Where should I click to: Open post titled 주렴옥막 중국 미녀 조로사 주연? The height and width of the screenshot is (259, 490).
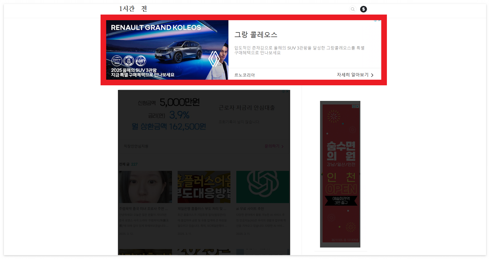click(143, 209)
